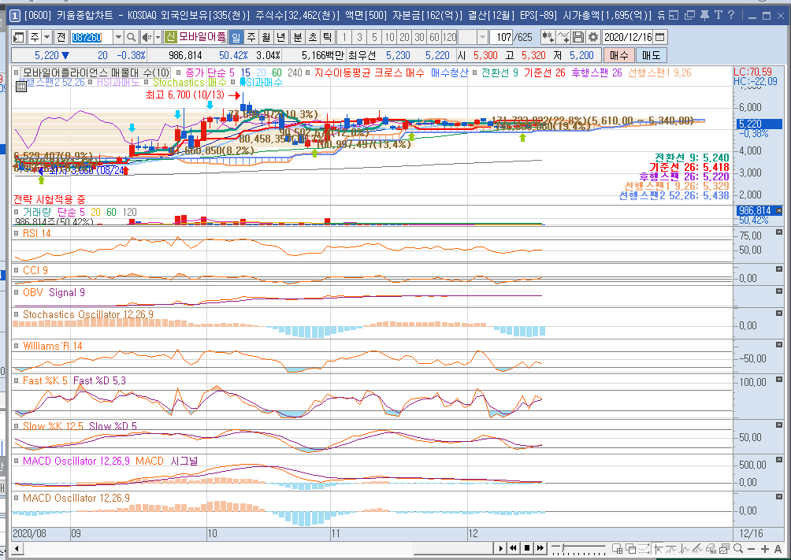Open chart settings gear icon
Screen dimensions: 791x560
coord(593,37)
